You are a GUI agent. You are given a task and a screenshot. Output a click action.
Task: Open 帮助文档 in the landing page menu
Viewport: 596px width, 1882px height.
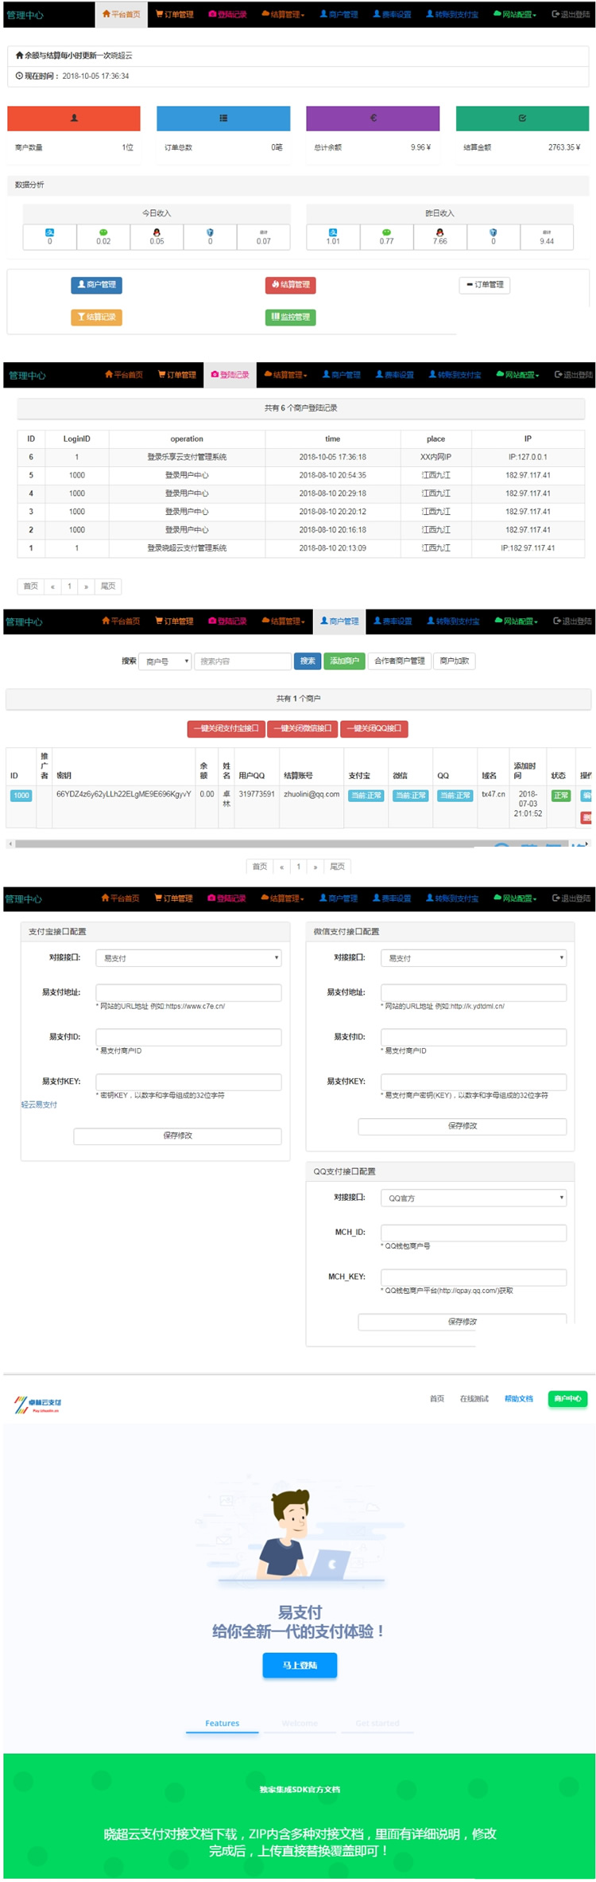(519, 1398)
